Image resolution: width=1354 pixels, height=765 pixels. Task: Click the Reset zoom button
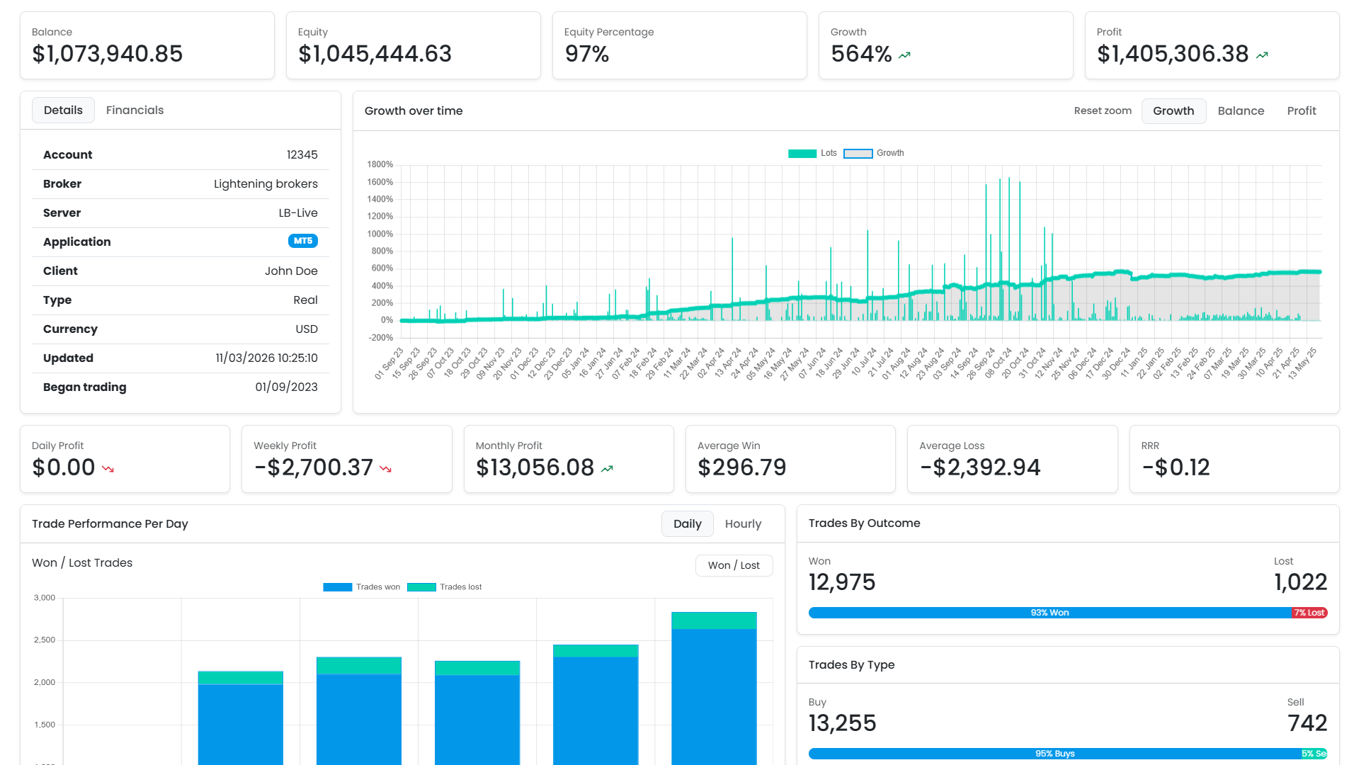(1103, 110)
